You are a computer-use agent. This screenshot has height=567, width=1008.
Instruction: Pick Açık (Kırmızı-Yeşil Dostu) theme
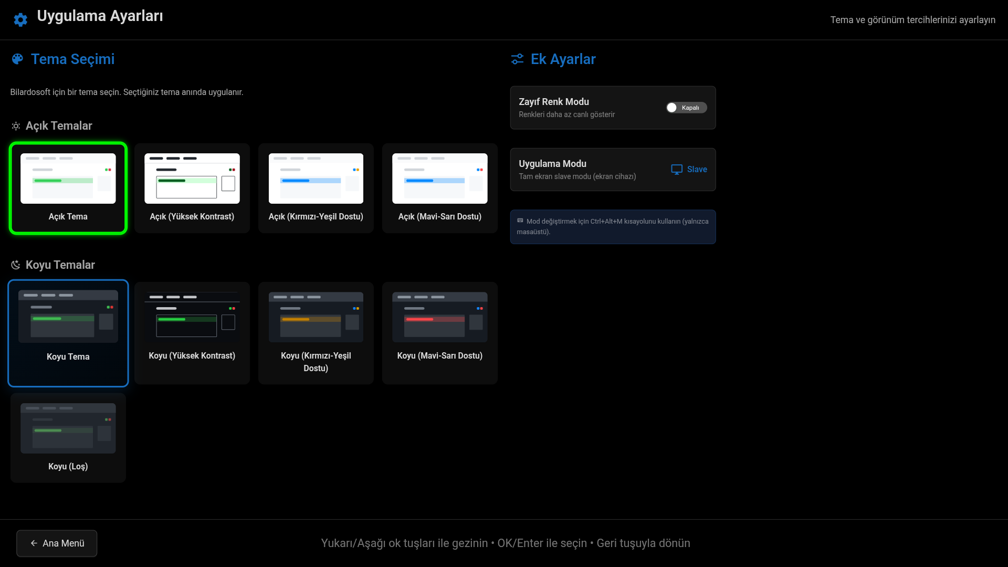[x=316, y=188]
